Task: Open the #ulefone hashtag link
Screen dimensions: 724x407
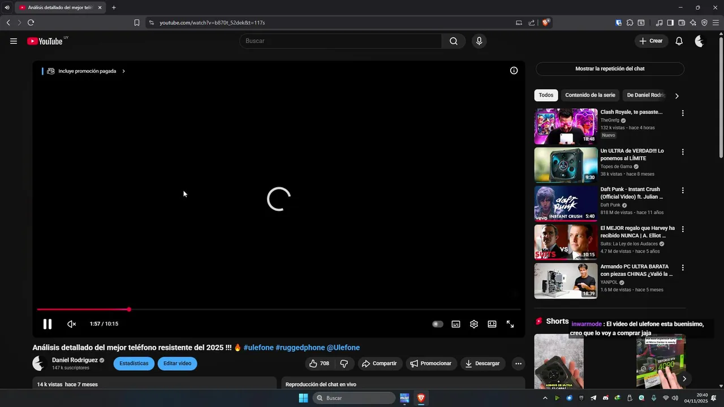Action: click(x=258, y=348)
